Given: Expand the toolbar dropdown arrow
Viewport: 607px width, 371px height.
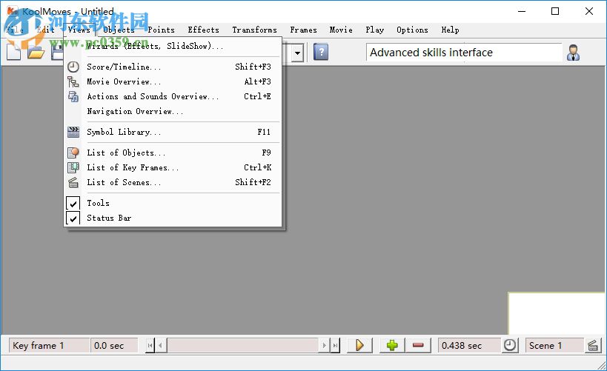Looking at the screenshot, I should point(297,53).
